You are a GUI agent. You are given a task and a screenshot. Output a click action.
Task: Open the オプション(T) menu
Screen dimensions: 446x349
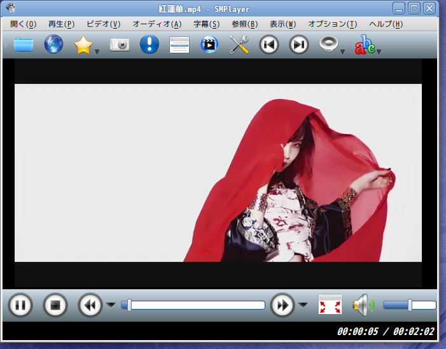coord(333,24)
